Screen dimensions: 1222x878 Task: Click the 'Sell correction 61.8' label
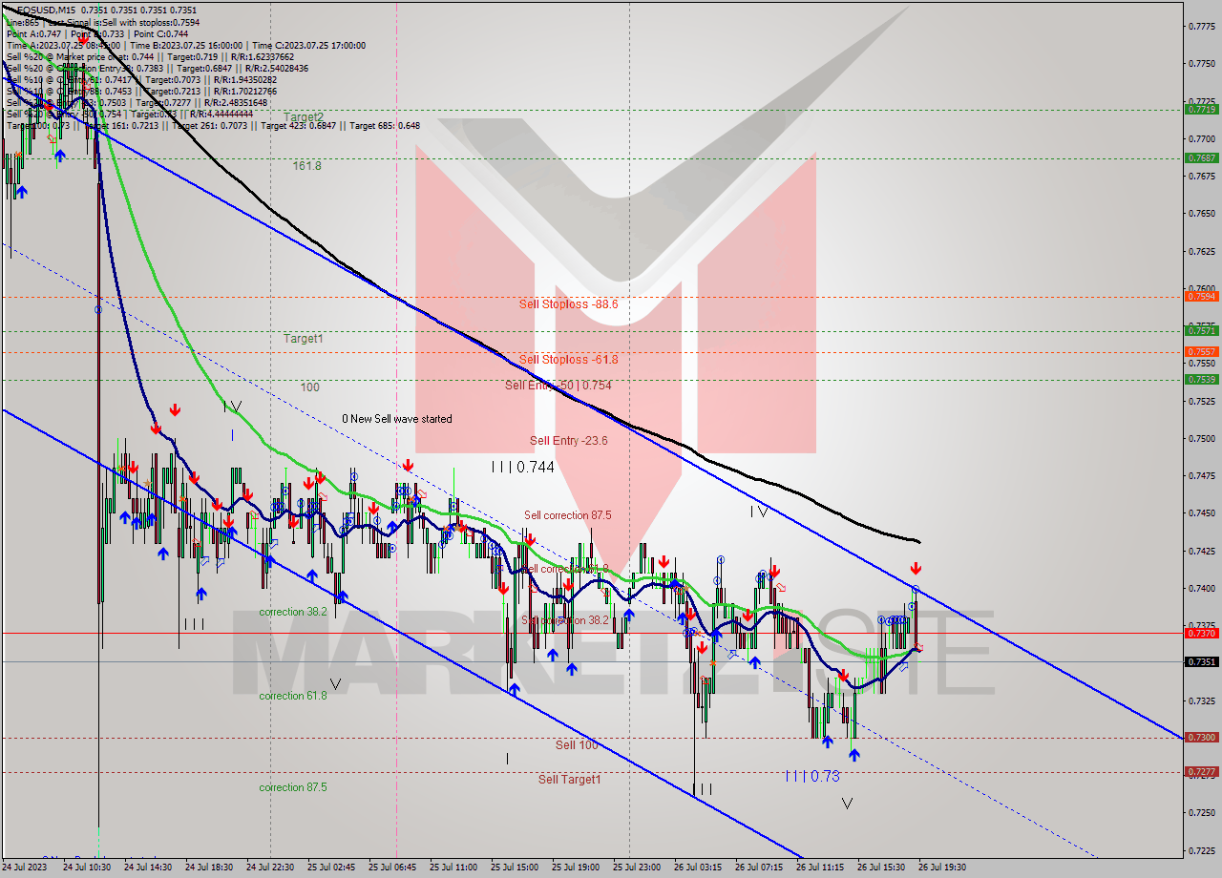565,569
